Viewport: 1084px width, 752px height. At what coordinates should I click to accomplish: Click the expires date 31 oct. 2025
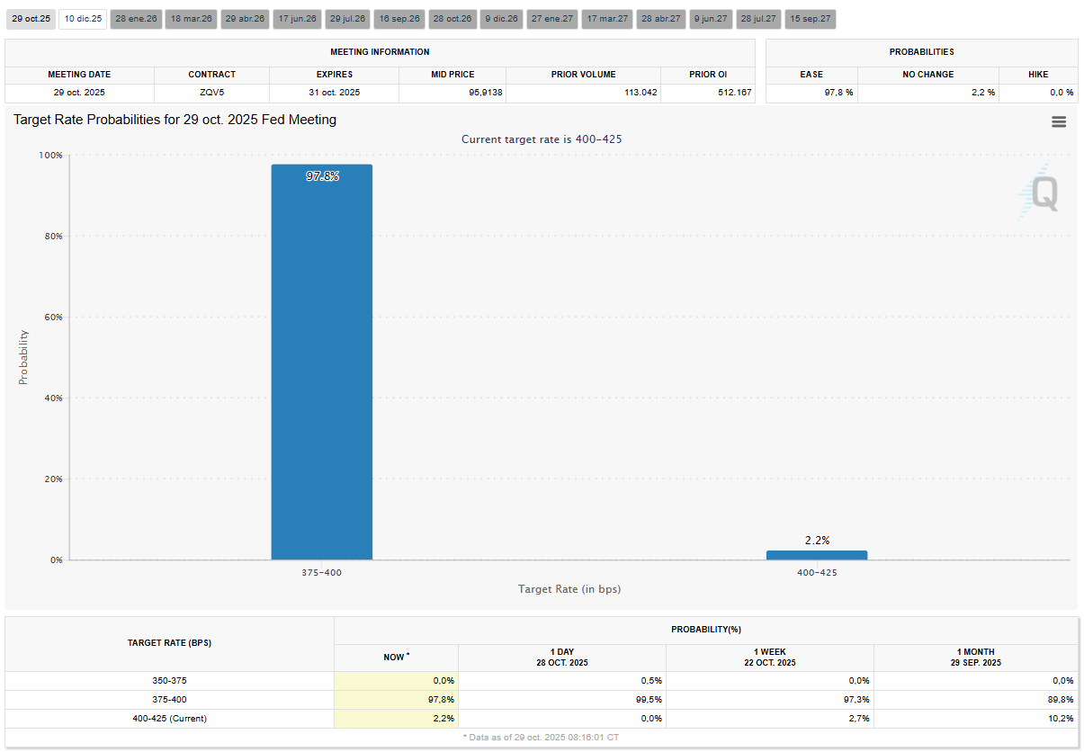pos(334,93)
